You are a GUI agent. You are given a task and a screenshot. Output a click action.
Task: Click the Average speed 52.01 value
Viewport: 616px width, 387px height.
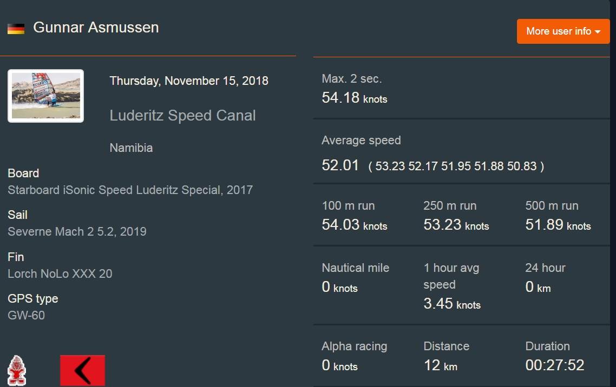point(340,165)
